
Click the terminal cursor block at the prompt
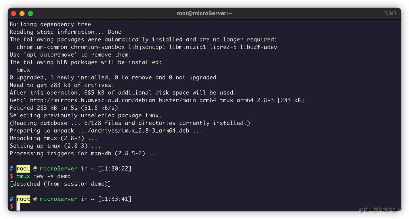click(18, 207)
